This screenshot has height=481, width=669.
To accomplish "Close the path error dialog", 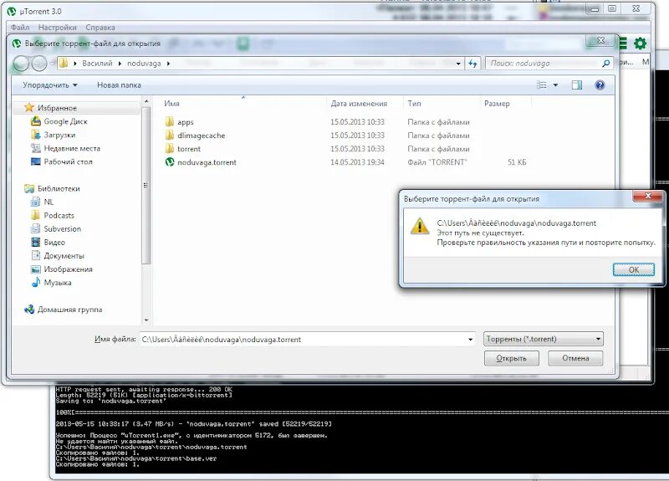I will tap(648, 196).
